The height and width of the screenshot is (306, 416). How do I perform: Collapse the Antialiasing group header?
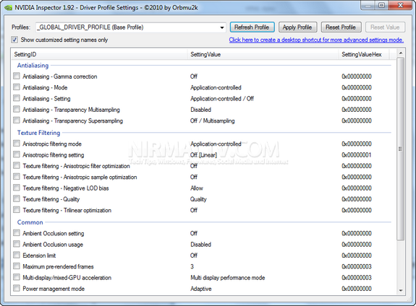click(x=33, y=66)
